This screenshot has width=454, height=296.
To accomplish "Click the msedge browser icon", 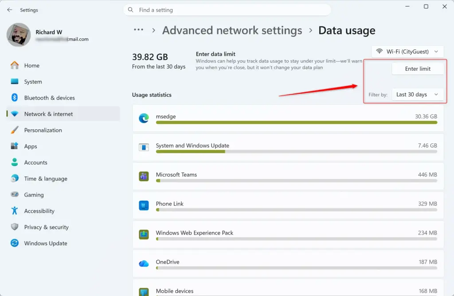I will [x=144, y=118].
